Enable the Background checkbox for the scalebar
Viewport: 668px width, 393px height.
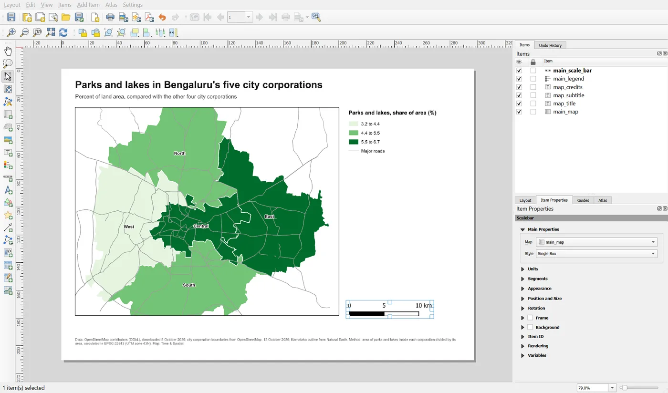530,327
